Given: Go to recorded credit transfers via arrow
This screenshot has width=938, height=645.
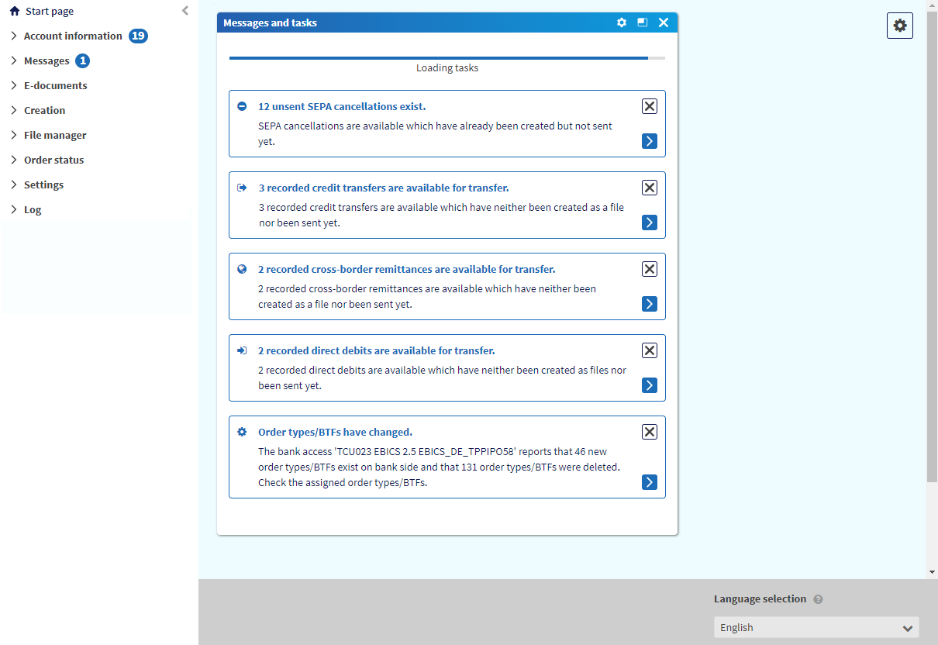Looking at the screenshot, I should click(x=650, y=222).
